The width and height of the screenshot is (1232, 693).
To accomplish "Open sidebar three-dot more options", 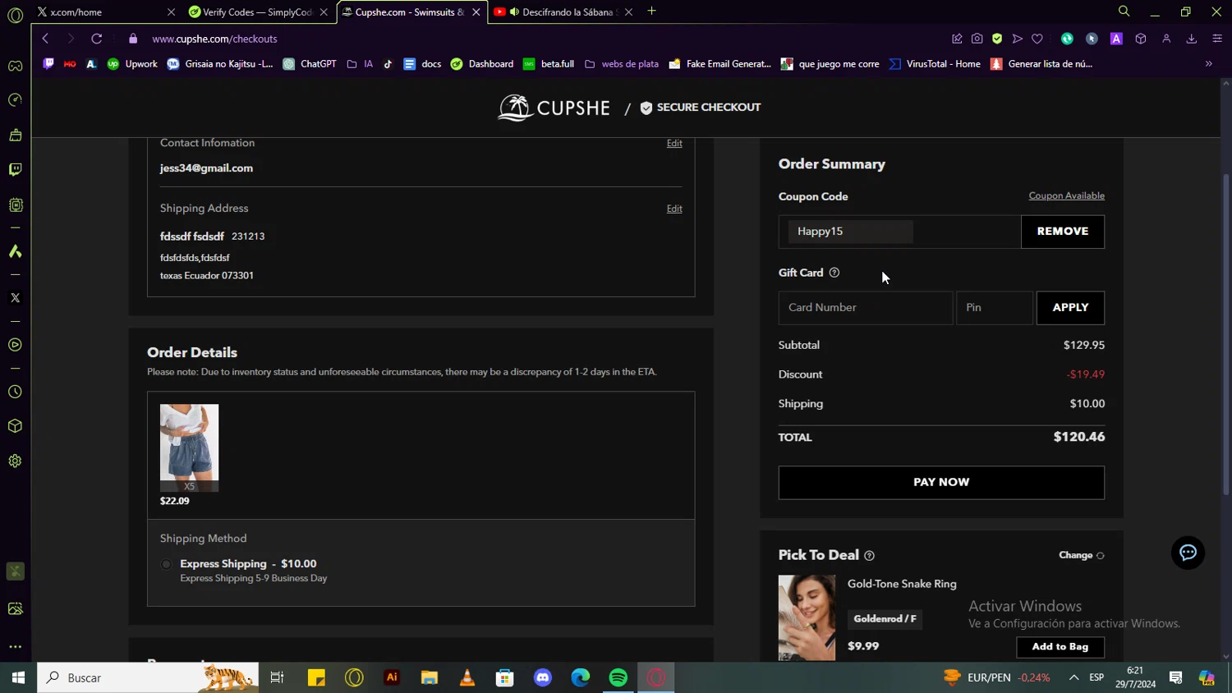I will click(x=15, y=647).
